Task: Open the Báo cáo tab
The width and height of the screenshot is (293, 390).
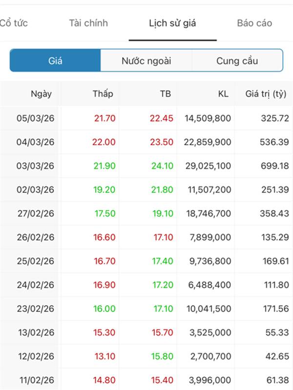Action: [x=254, y=23]
